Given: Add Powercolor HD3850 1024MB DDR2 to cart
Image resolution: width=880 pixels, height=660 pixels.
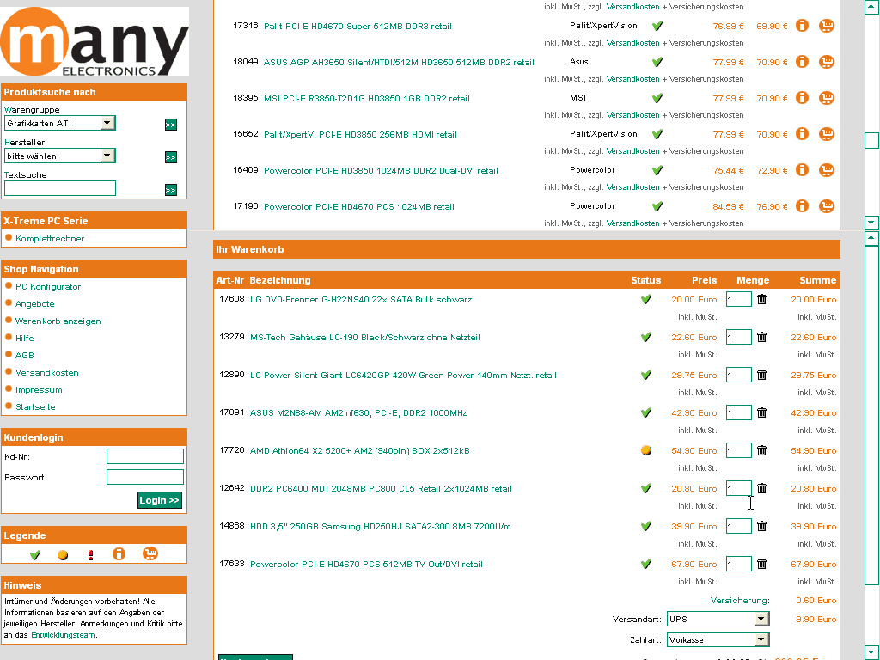Looking at the screenshot, I should [x=826, y=170].
